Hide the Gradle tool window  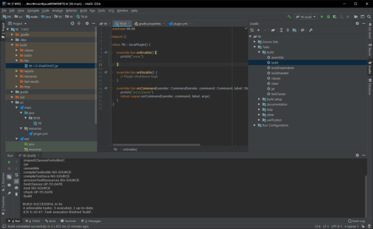tap(364, 24)
